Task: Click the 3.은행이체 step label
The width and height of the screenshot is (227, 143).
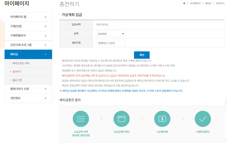Action: (x=162, y=132)
